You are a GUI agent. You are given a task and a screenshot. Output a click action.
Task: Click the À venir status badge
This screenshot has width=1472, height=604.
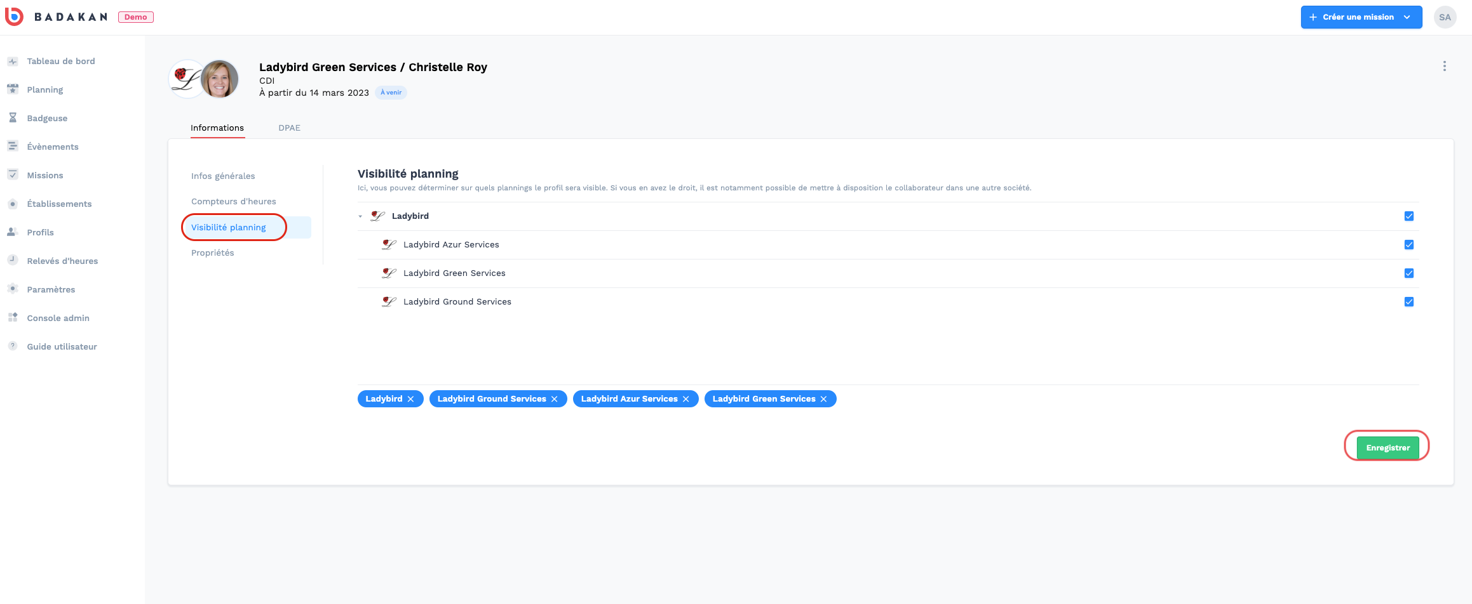[x=391, y=93]
